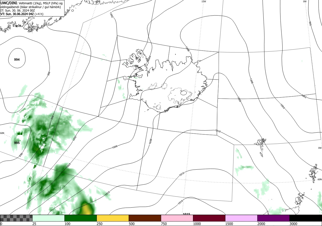Select the black legend swatch above 3000
This screenshot has width=322, height=226.
tap(306, 218)
